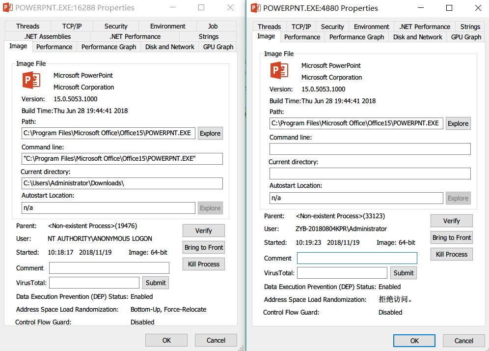Focus VirusTotal field in 4880 window
The height and width of the screenshot is (351, 489).
click(x=342, y=273)
